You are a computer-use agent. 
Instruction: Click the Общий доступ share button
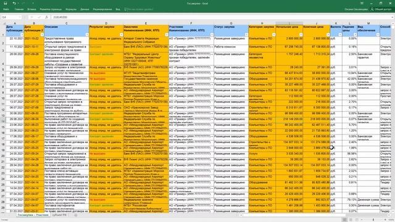(x=381, y=9)
